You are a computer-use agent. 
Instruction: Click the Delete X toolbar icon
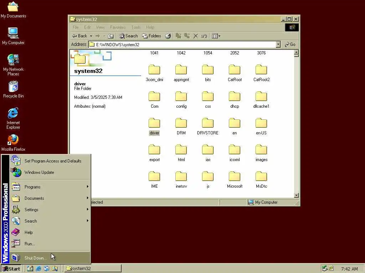pos(196,36)
